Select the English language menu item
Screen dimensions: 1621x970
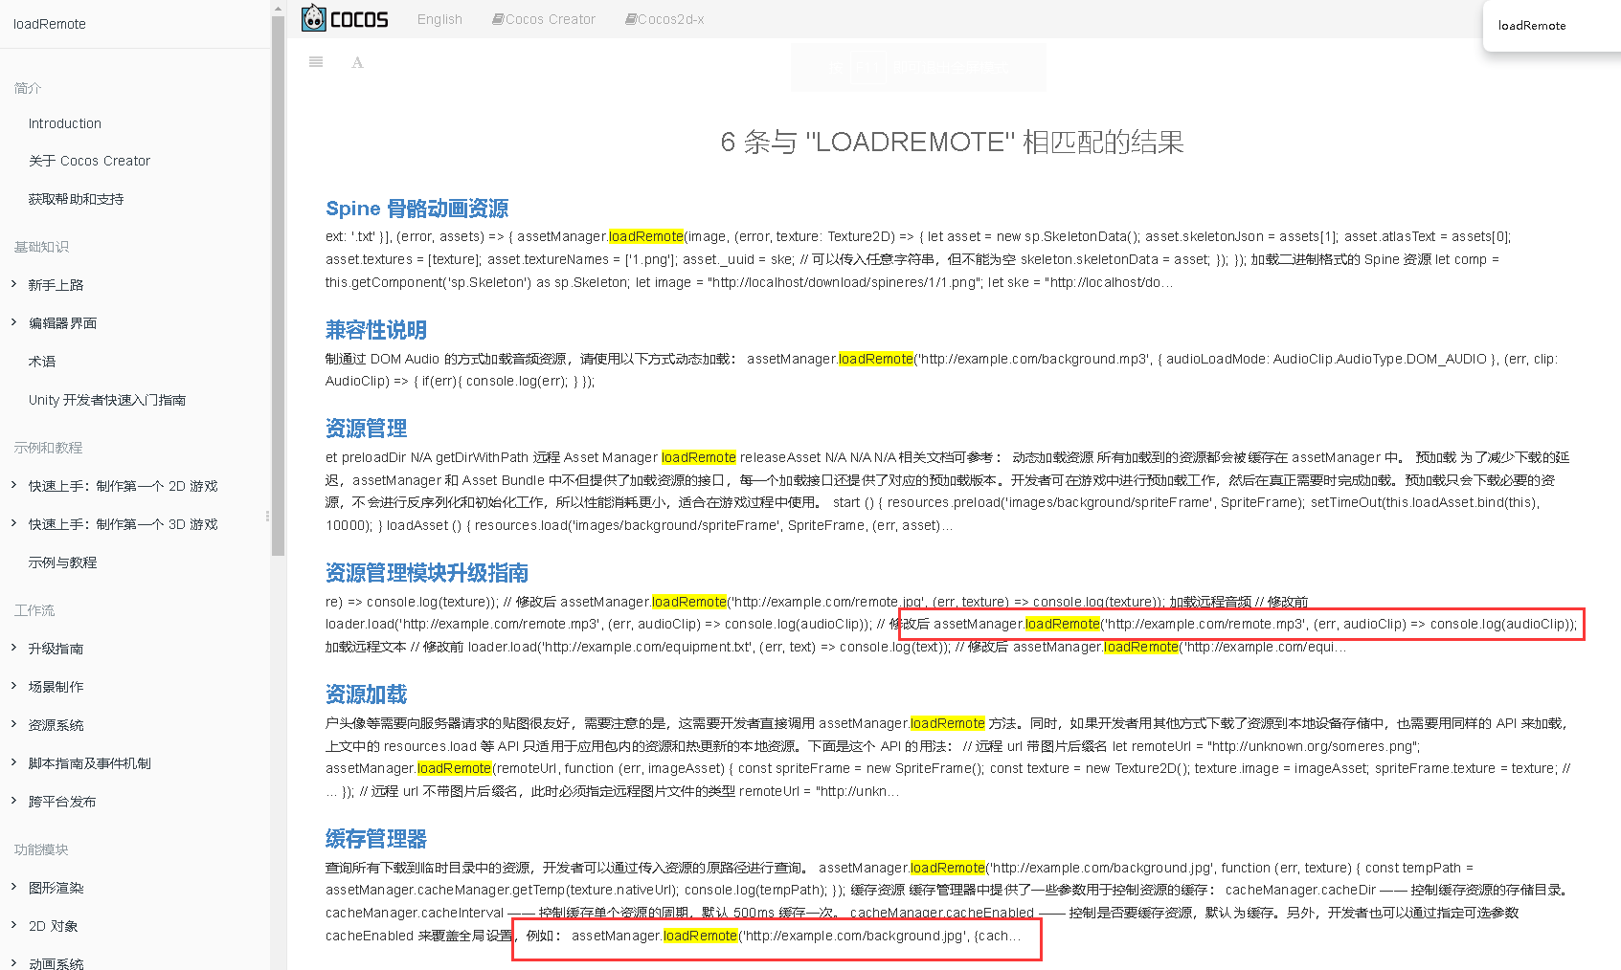click(439, 18)
